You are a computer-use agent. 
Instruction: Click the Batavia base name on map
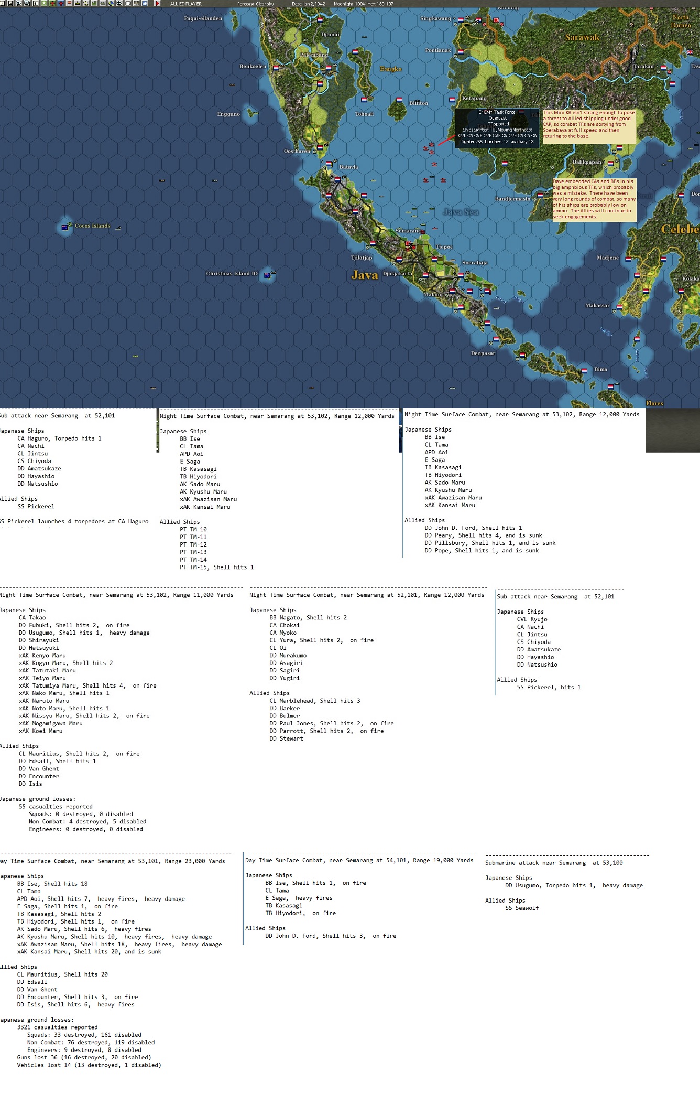click(x=348, y=167)
